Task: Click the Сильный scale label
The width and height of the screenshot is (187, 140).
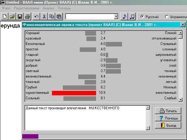Action: click(33, 98)
